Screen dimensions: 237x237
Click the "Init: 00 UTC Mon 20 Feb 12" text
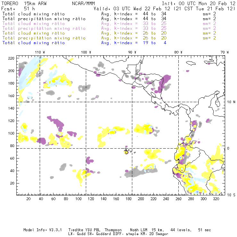coord(199,4)
